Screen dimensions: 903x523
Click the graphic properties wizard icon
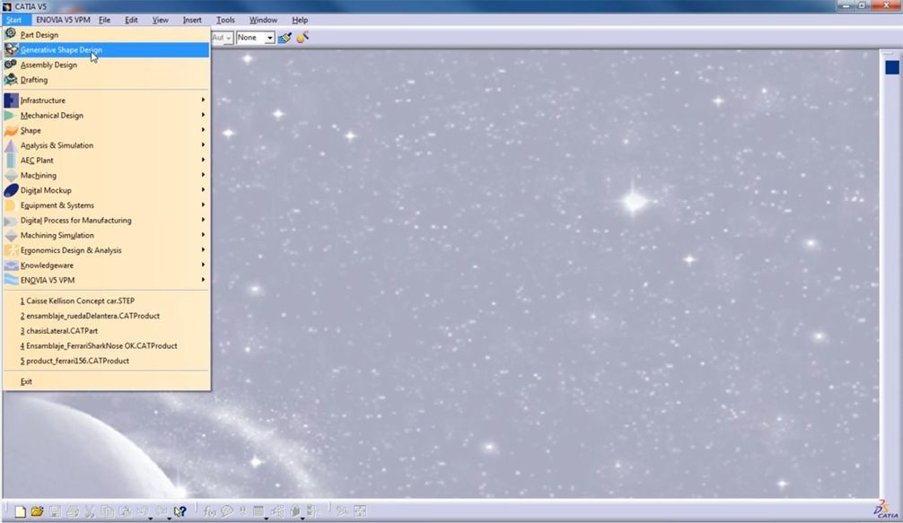(x=302, y=38)
